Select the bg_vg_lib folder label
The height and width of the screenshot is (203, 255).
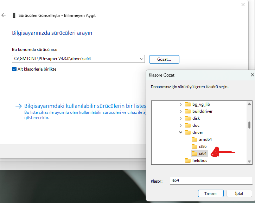(201, 104)
